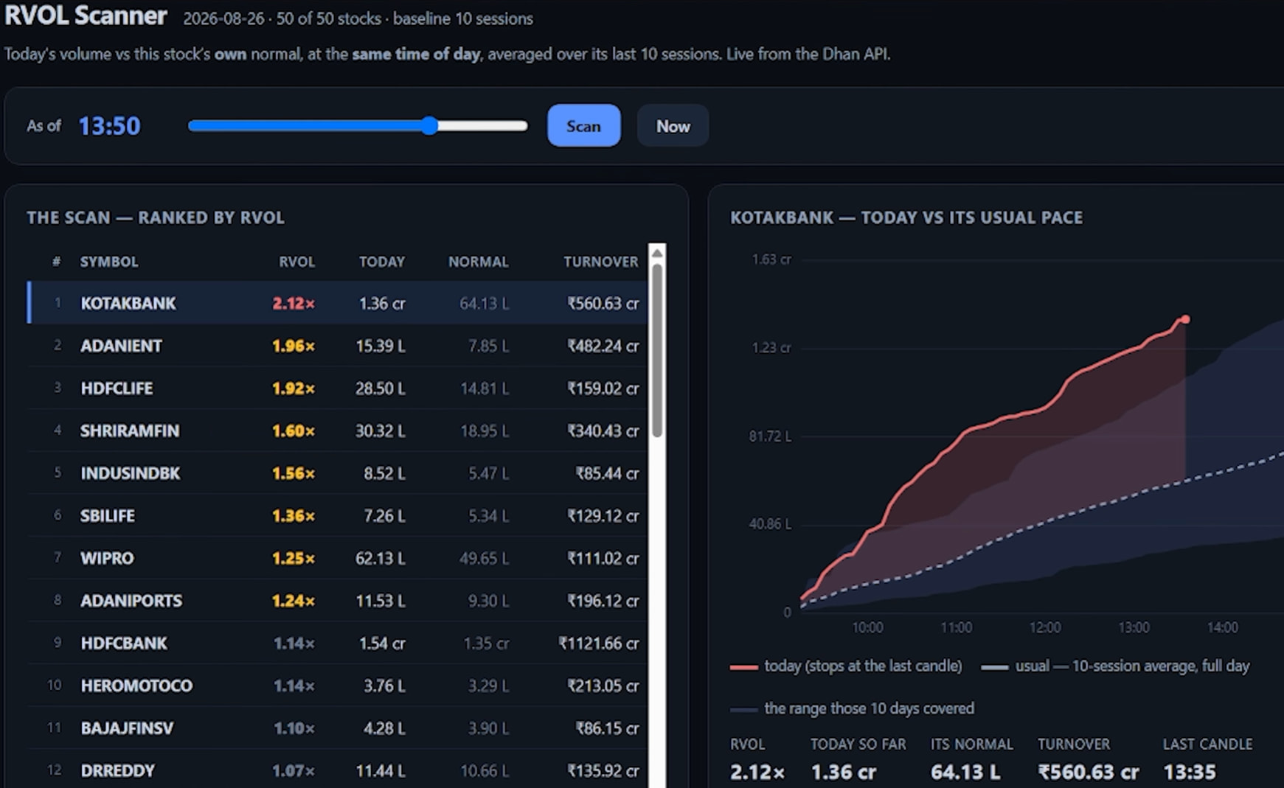Click the RVOL Scanner title
Image resolution: width=1284 pixels, height=788 pixels.
coord(86,15)
